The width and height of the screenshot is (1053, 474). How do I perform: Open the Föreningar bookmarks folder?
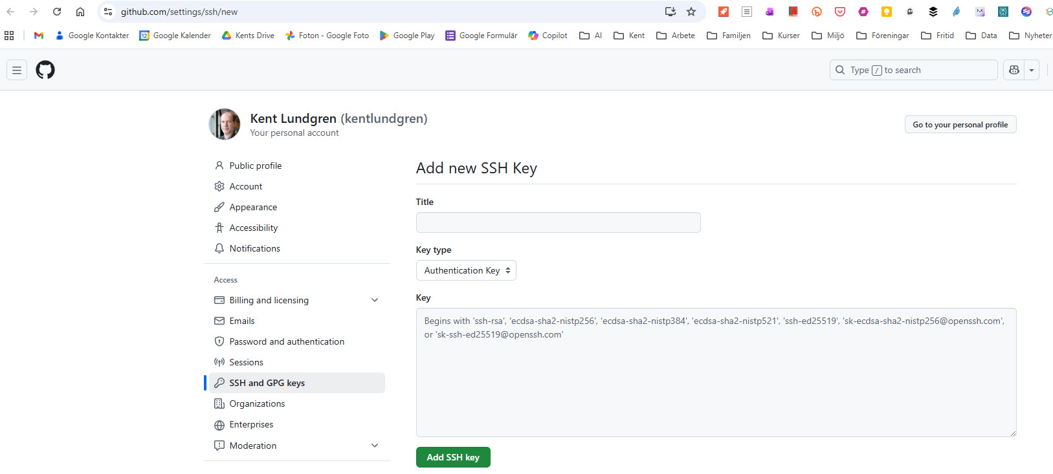tap(883, 36)
